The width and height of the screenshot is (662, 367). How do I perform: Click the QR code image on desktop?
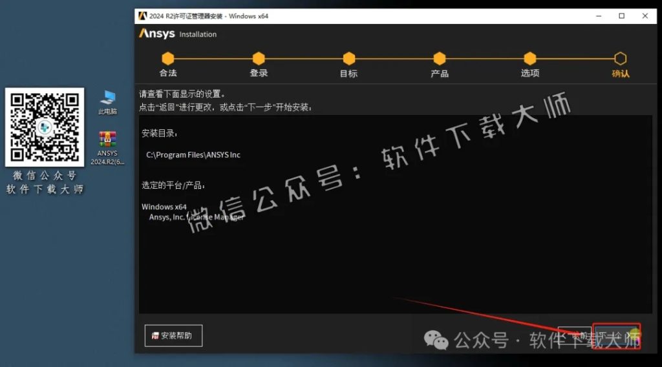pyautogui.click(x=45, y=127)
